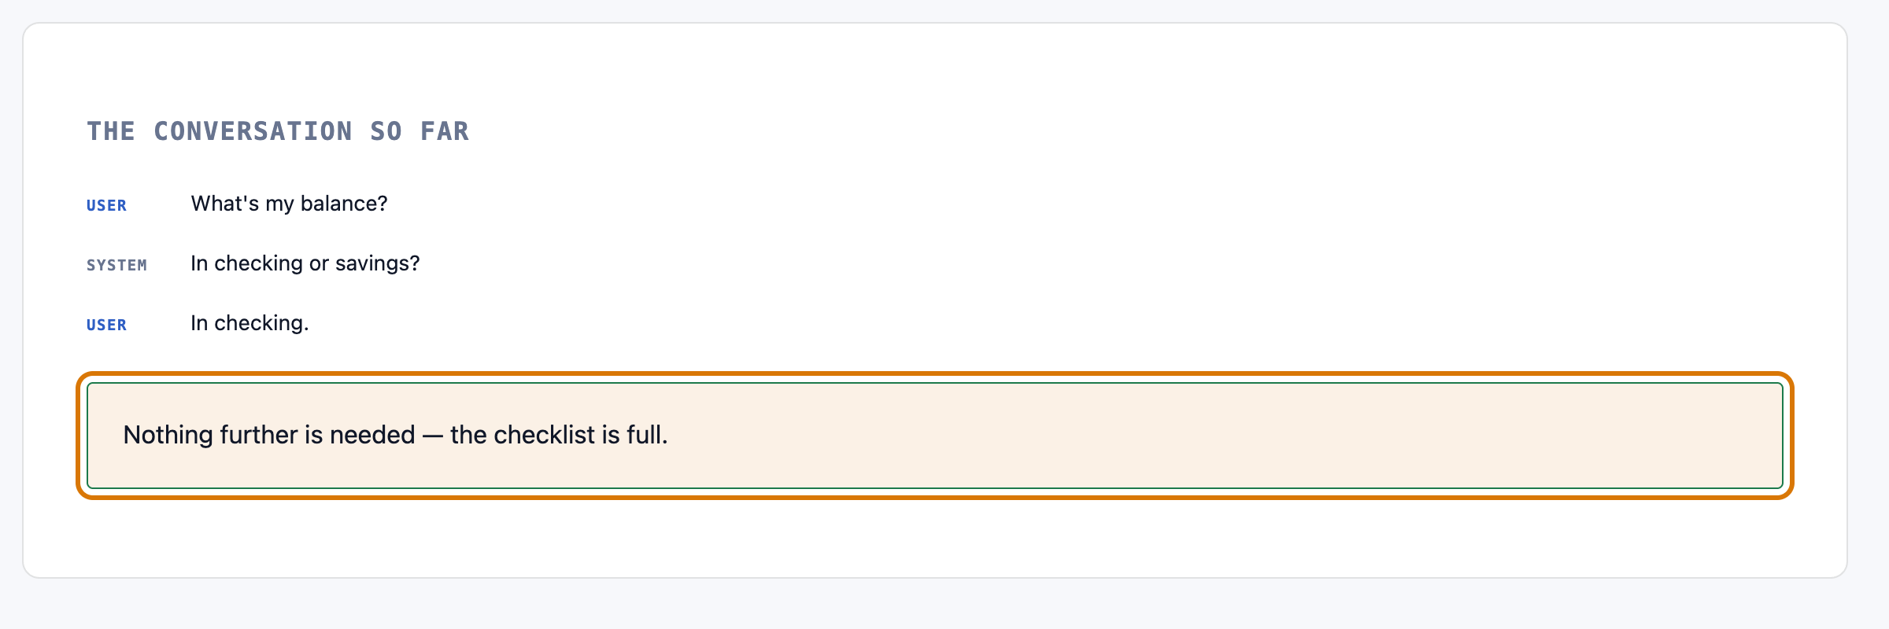Select the USER label beside 'What's my balance?'
Viewport: 1889px width, 629px height.
click(x=106, y=205)
